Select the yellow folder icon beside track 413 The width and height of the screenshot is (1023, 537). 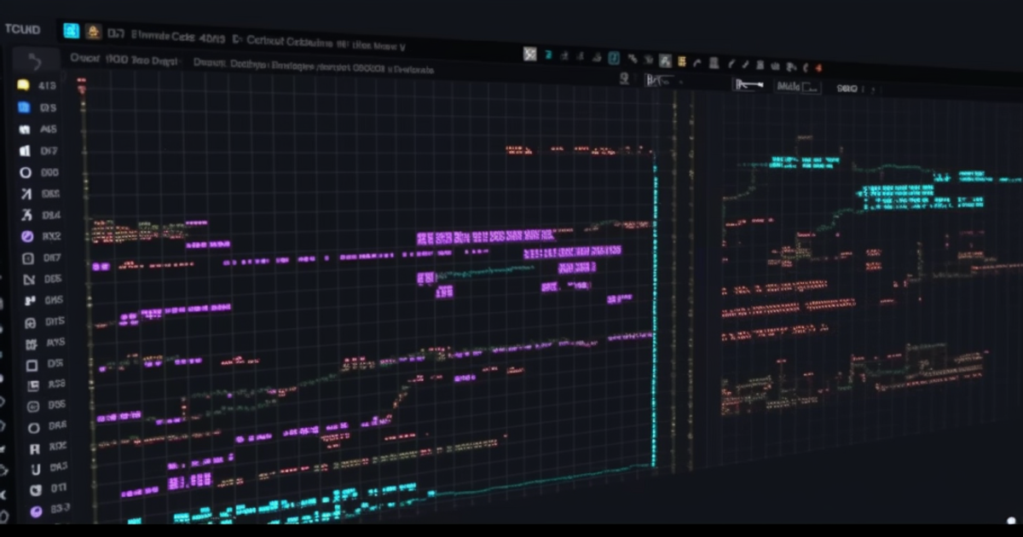tap(23, 85)
